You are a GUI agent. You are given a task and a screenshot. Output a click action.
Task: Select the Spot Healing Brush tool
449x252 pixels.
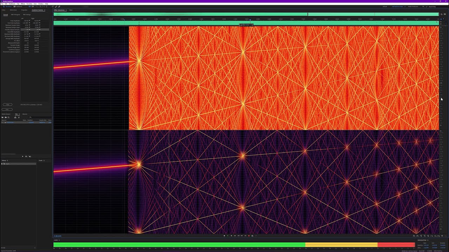(59, 6)
